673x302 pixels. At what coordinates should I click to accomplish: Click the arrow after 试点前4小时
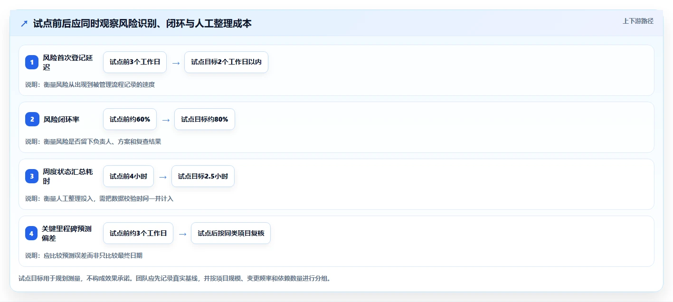[x=163, y=177]
